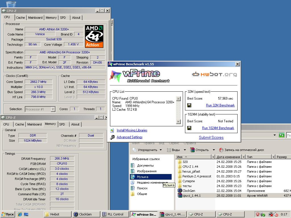
Task: Expand Упорядочить dropdown in Explorer
Action: 161,150
